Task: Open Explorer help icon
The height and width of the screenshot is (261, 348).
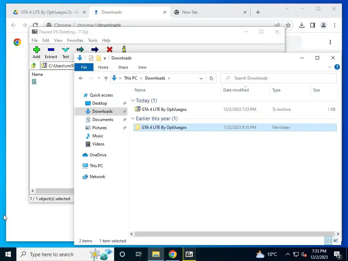Action: (x=337, y=67)
